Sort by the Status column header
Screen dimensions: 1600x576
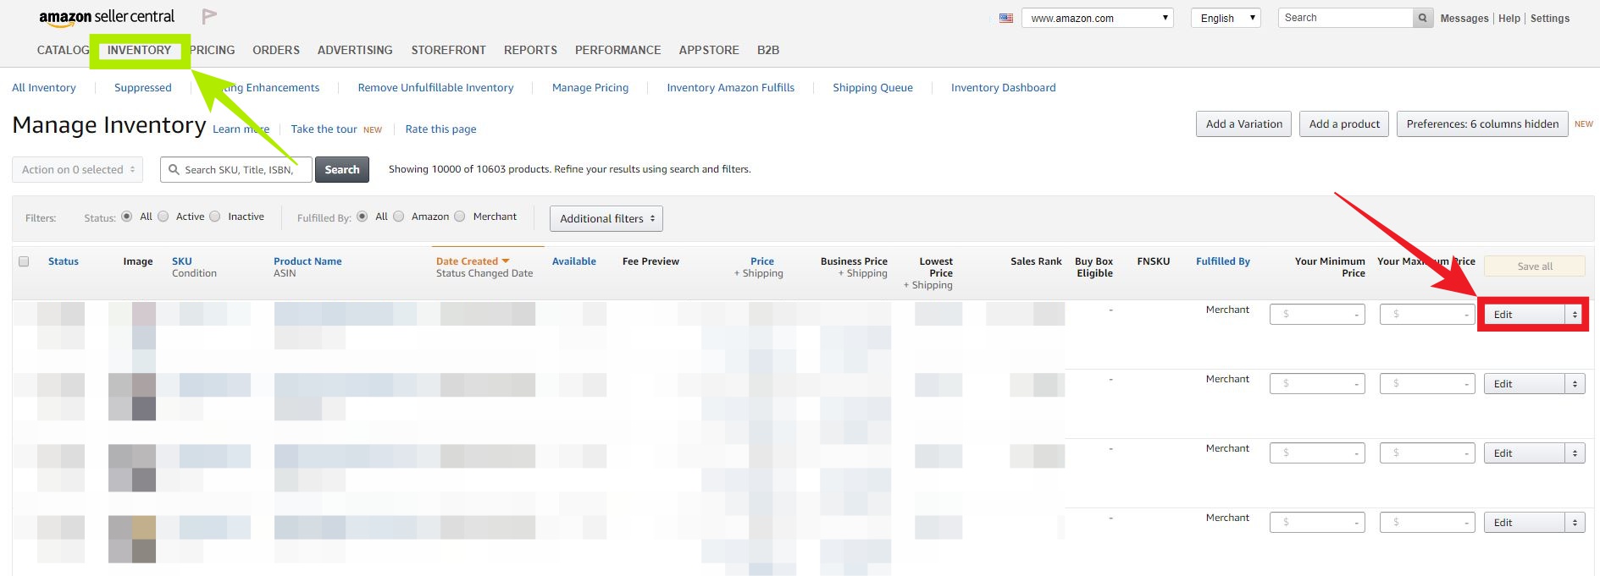tap(64, 261)
